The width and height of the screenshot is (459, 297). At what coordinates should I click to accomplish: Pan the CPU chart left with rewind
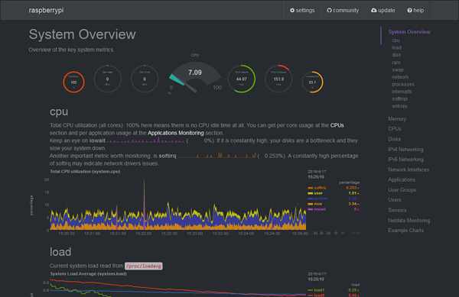(315, 233)
